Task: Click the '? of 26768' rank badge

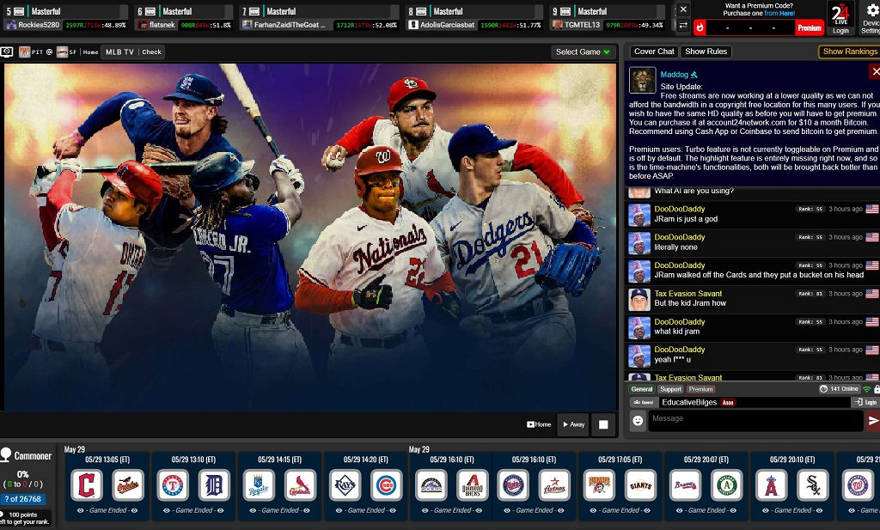Action: (23, 499)
